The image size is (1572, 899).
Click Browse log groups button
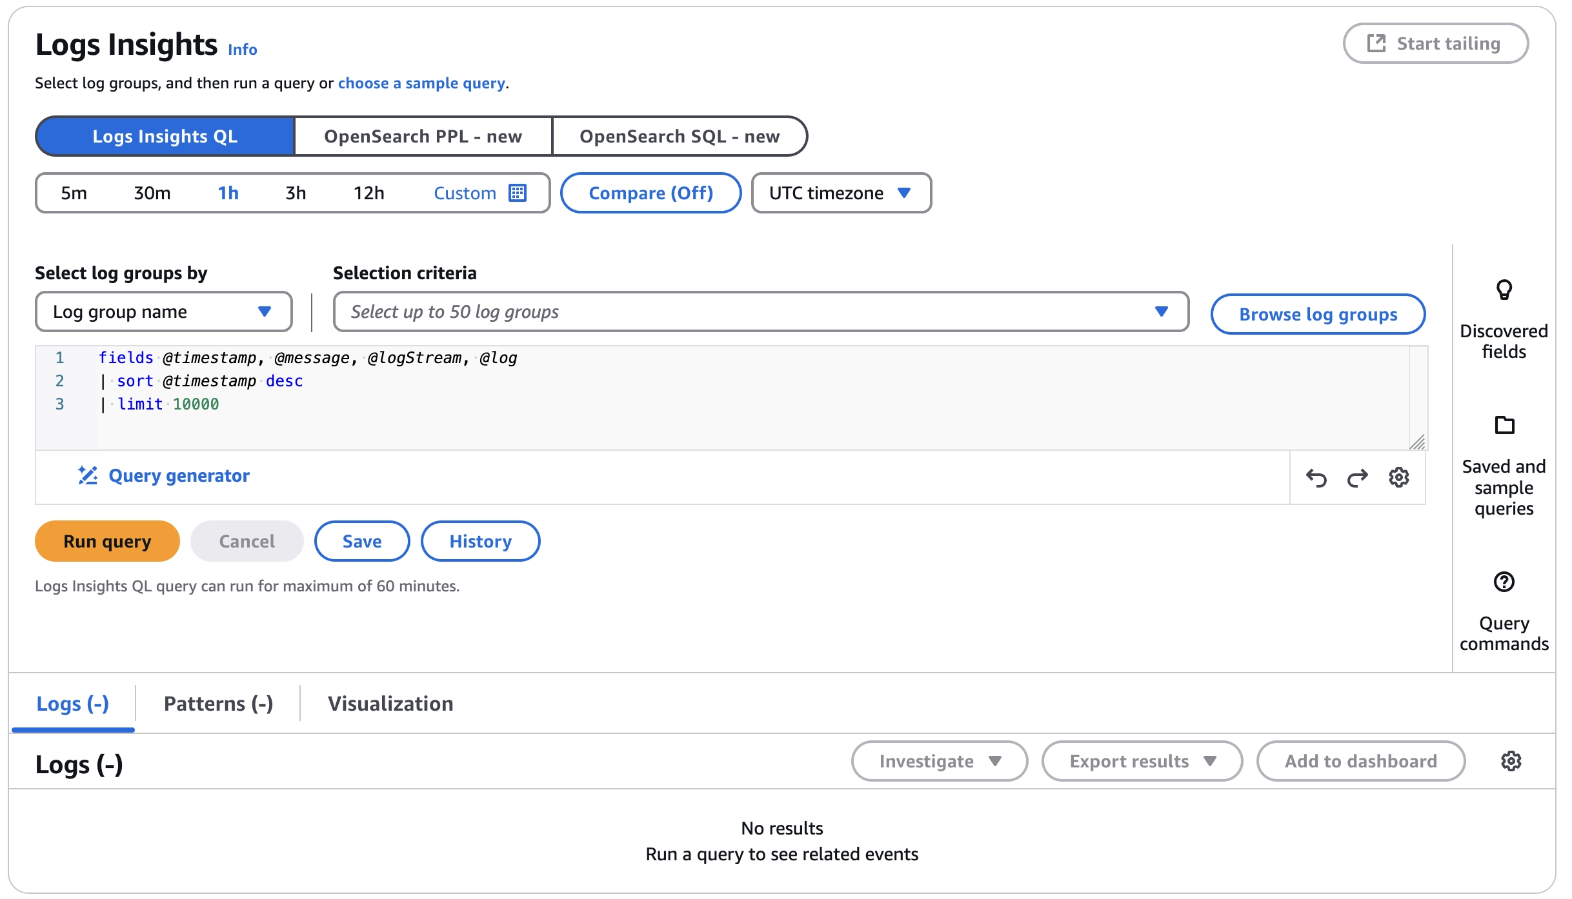pyautogui.click(x=1318, y=314)
